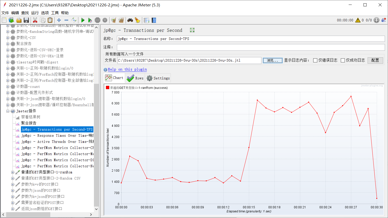Switch to the Settings tab
The image size is (388, 218).
pyautogui.click(x=158, y=78)
